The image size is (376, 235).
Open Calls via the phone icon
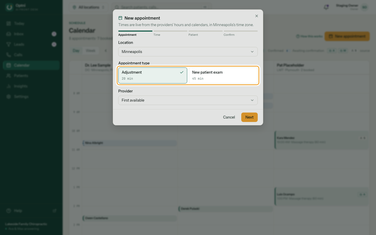[x=9, y=55]
